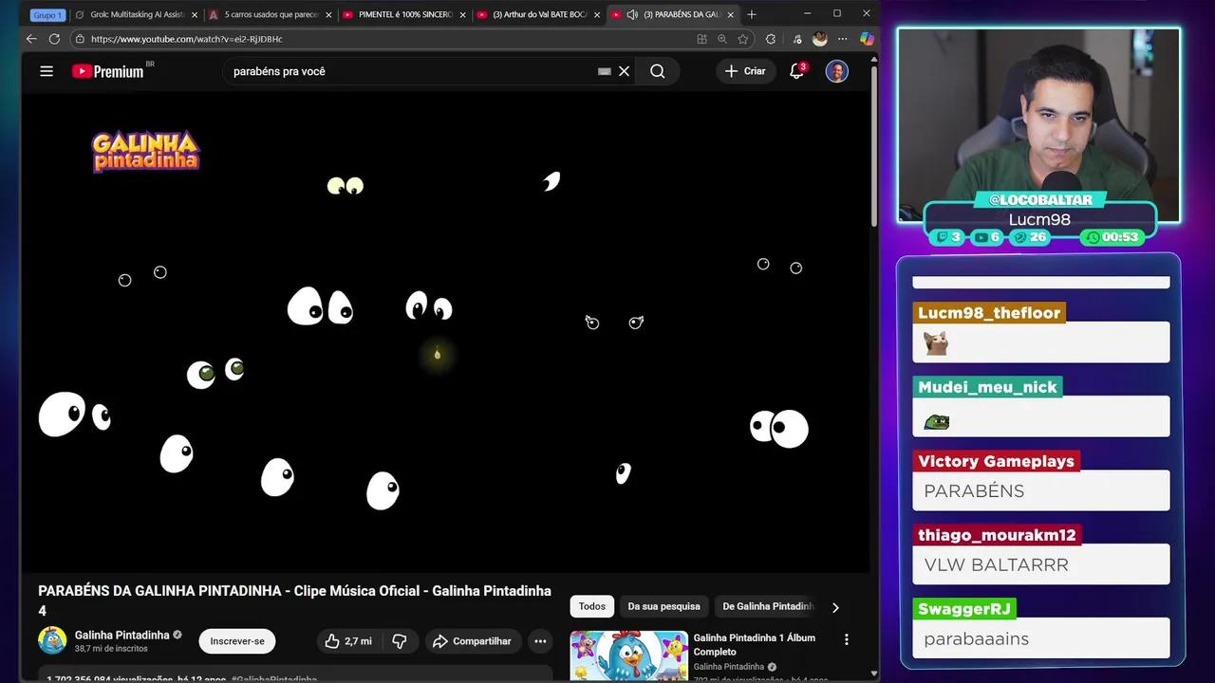1215x683 pixels.
Task: Switch to the Grok Multitasking AI tab
Action: coord(137,15)
